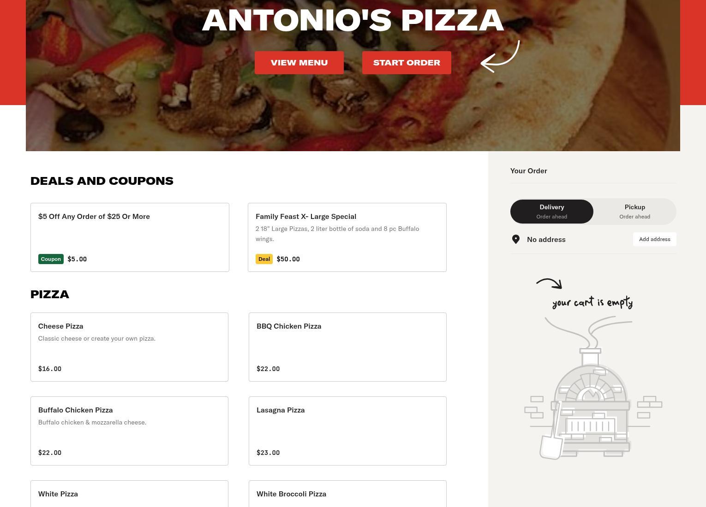Click the pizza oven illustration

coord(593,387)
